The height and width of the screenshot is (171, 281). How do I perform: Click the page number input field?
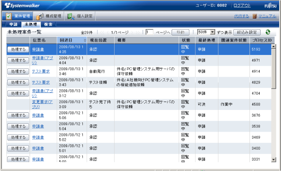[150, 32]
